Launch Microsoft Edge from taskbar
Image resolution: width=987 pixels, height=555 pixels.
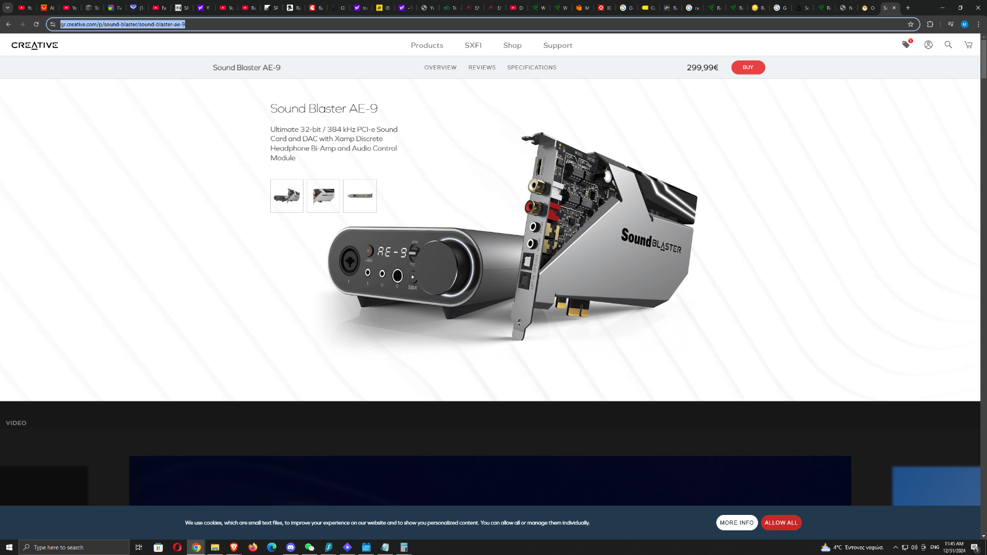[x=271, y=547]
